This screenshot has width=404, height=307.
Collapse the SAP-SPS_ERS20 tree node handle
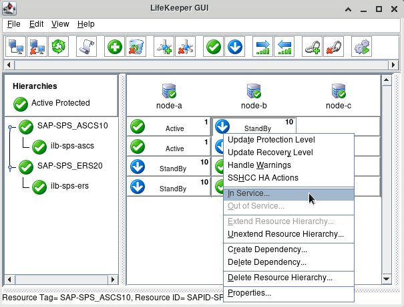pos(10,166)
